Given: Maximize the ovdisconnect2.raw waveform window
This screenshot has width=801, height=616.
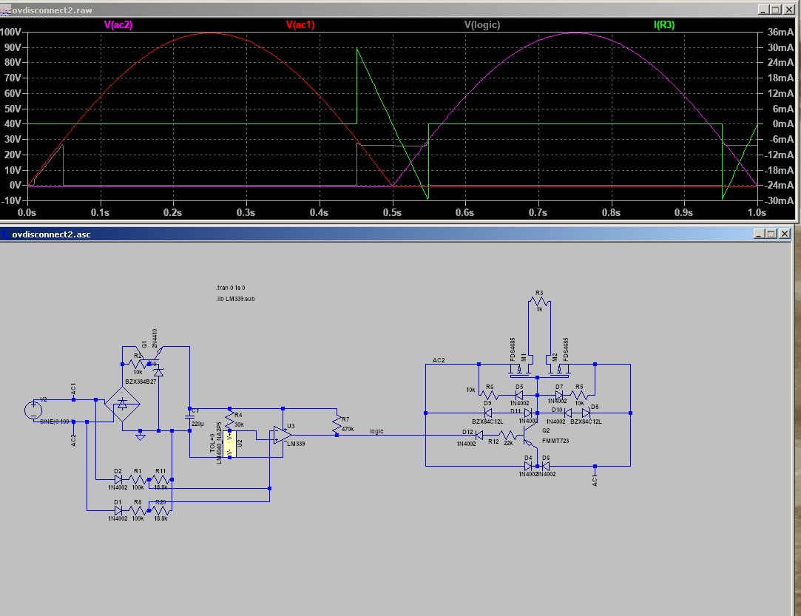Looking at the screenshot, I should tap(775, 10).
